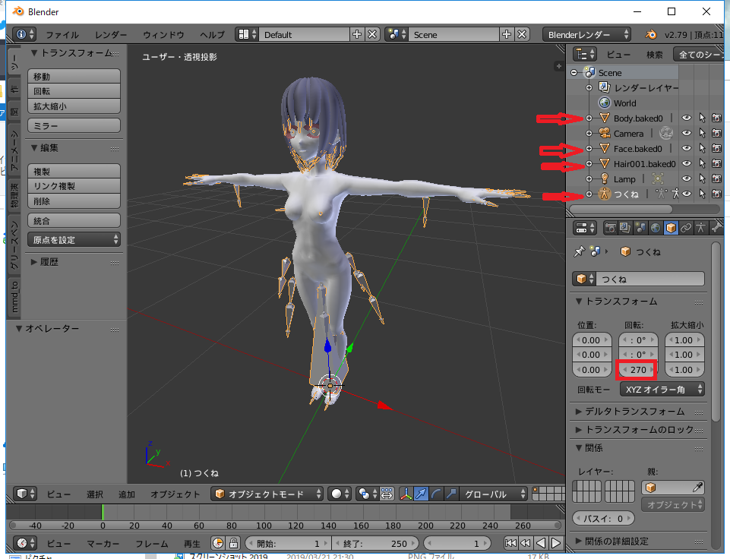The width and height of the screenshot is (730, 559).
Task: Hide Body.baked0 with its eye icon
Action: tap(687, 118)
